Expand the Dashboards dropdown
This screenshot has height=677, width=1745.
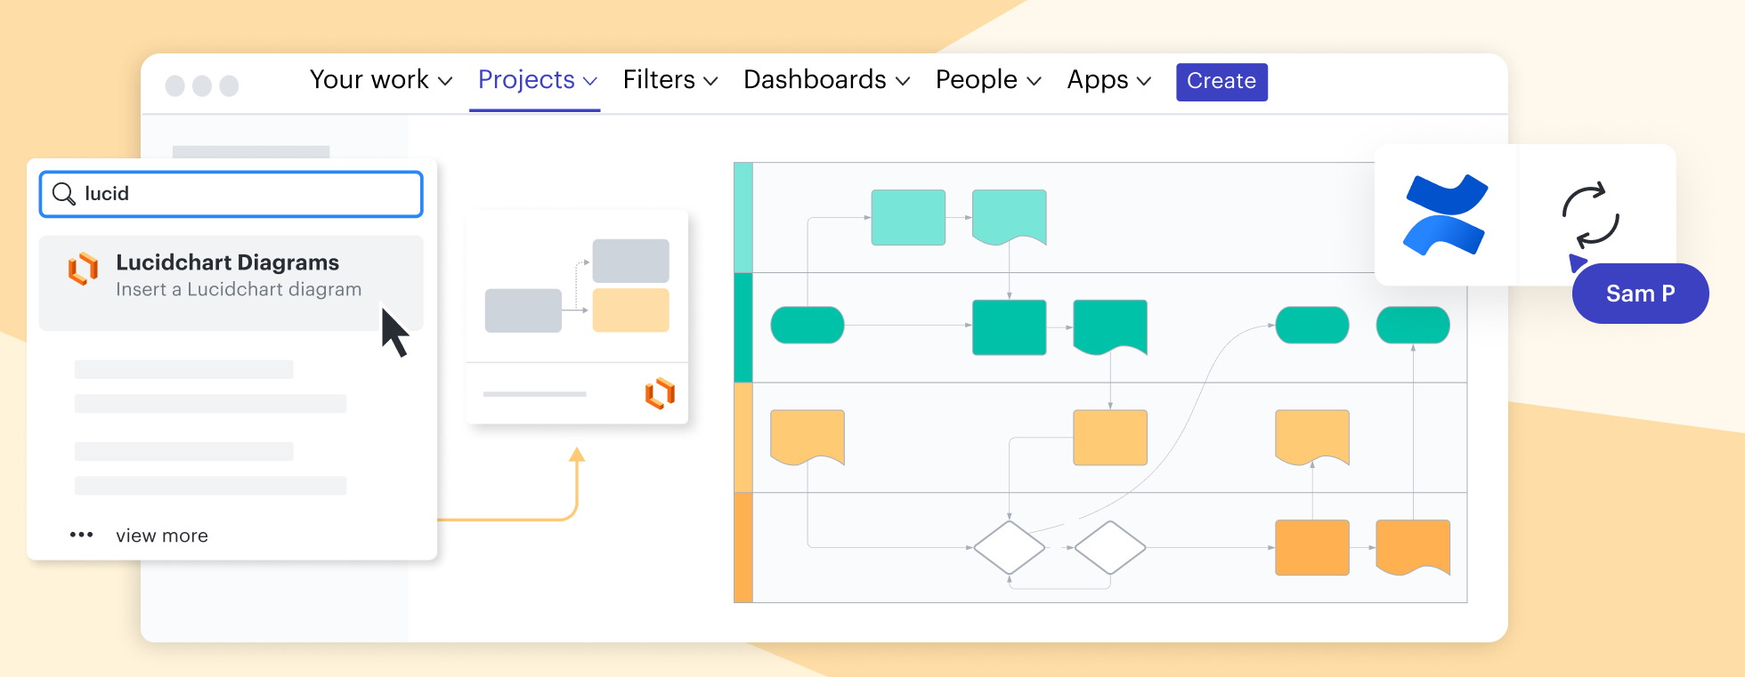(x=825, y=80)
